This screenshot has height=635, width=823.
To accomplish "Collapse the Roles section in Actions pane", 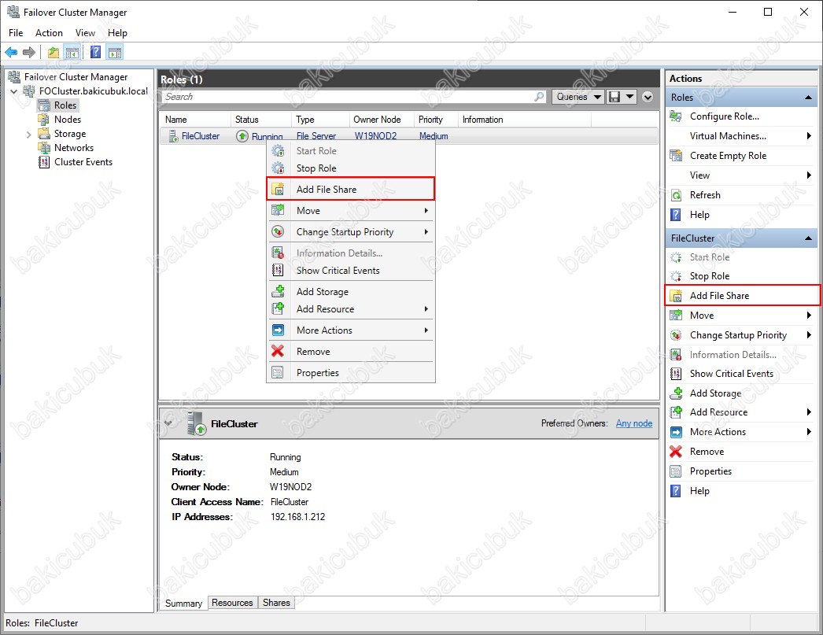I will 808,98.
